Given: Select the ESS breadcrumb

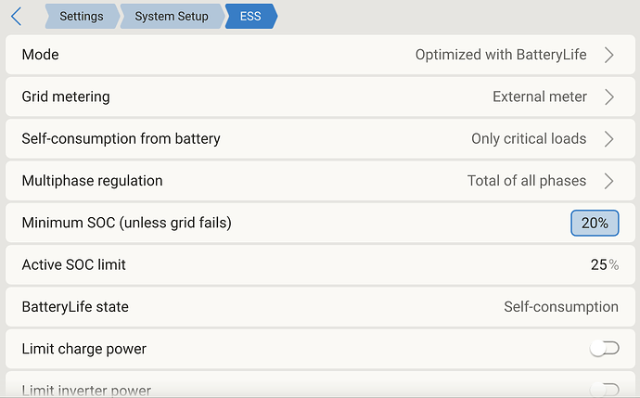Looking at the screenshot, I should click(250, 16).
